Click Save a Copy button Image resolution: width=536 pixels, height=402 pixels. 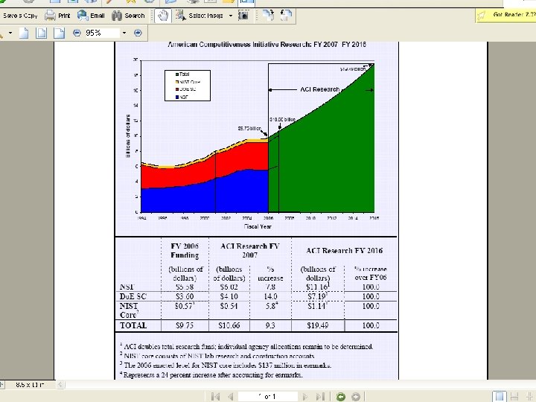tap(19, 16)
